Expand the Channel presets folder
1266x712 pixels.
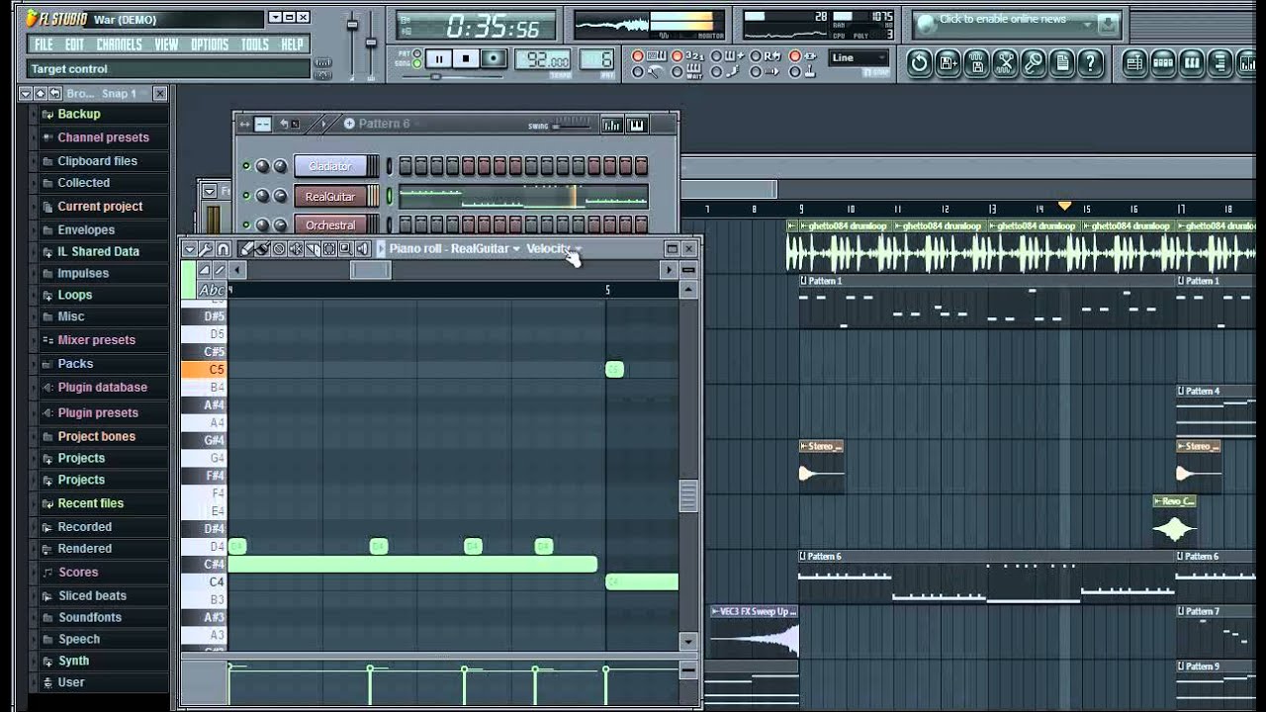pos(103,137)
